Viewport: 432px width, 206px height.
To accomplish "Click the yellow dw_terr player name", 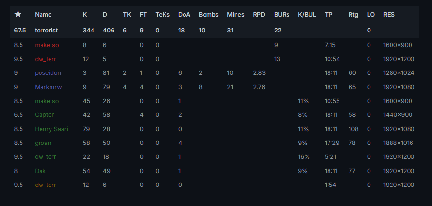I will pos(45,185).
